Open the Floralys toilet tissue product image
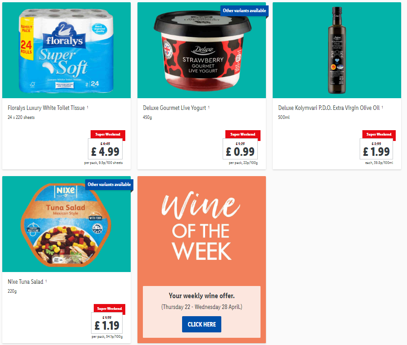 (66, 50)
